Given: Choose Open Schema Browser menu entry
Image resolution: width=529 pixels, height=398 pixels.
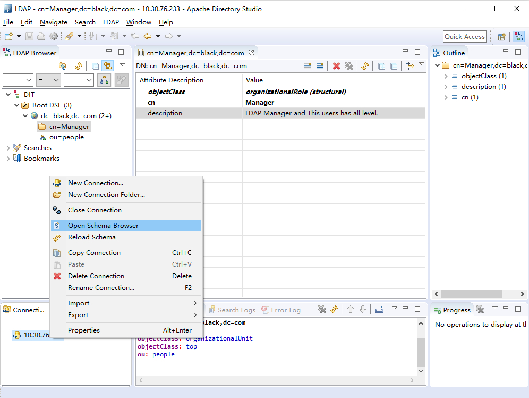Looking at the screenshot, I should pyautogui.click(x=126, y=226).
